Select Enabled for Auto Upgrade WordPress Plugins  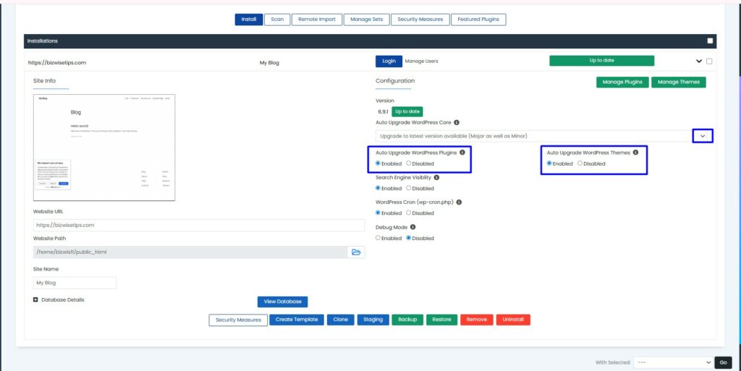[378, 163]
